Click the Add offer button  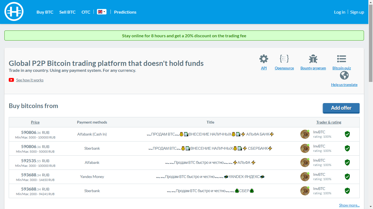coord(341,108)
